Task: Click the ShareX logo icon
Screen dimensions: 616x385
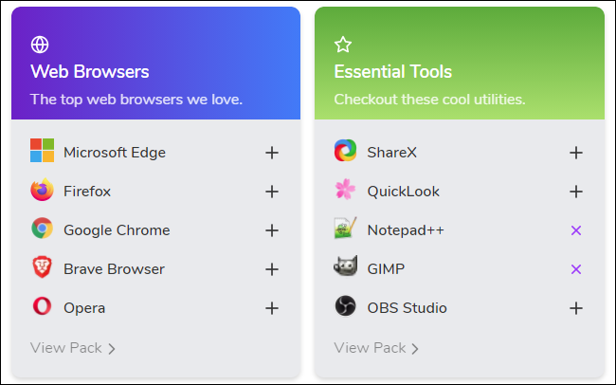Action: 345,152
